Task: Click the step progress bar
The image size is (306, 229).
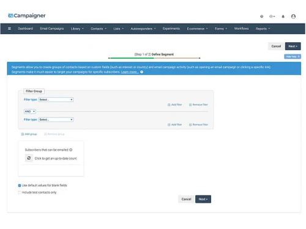Action: point(154,58)
